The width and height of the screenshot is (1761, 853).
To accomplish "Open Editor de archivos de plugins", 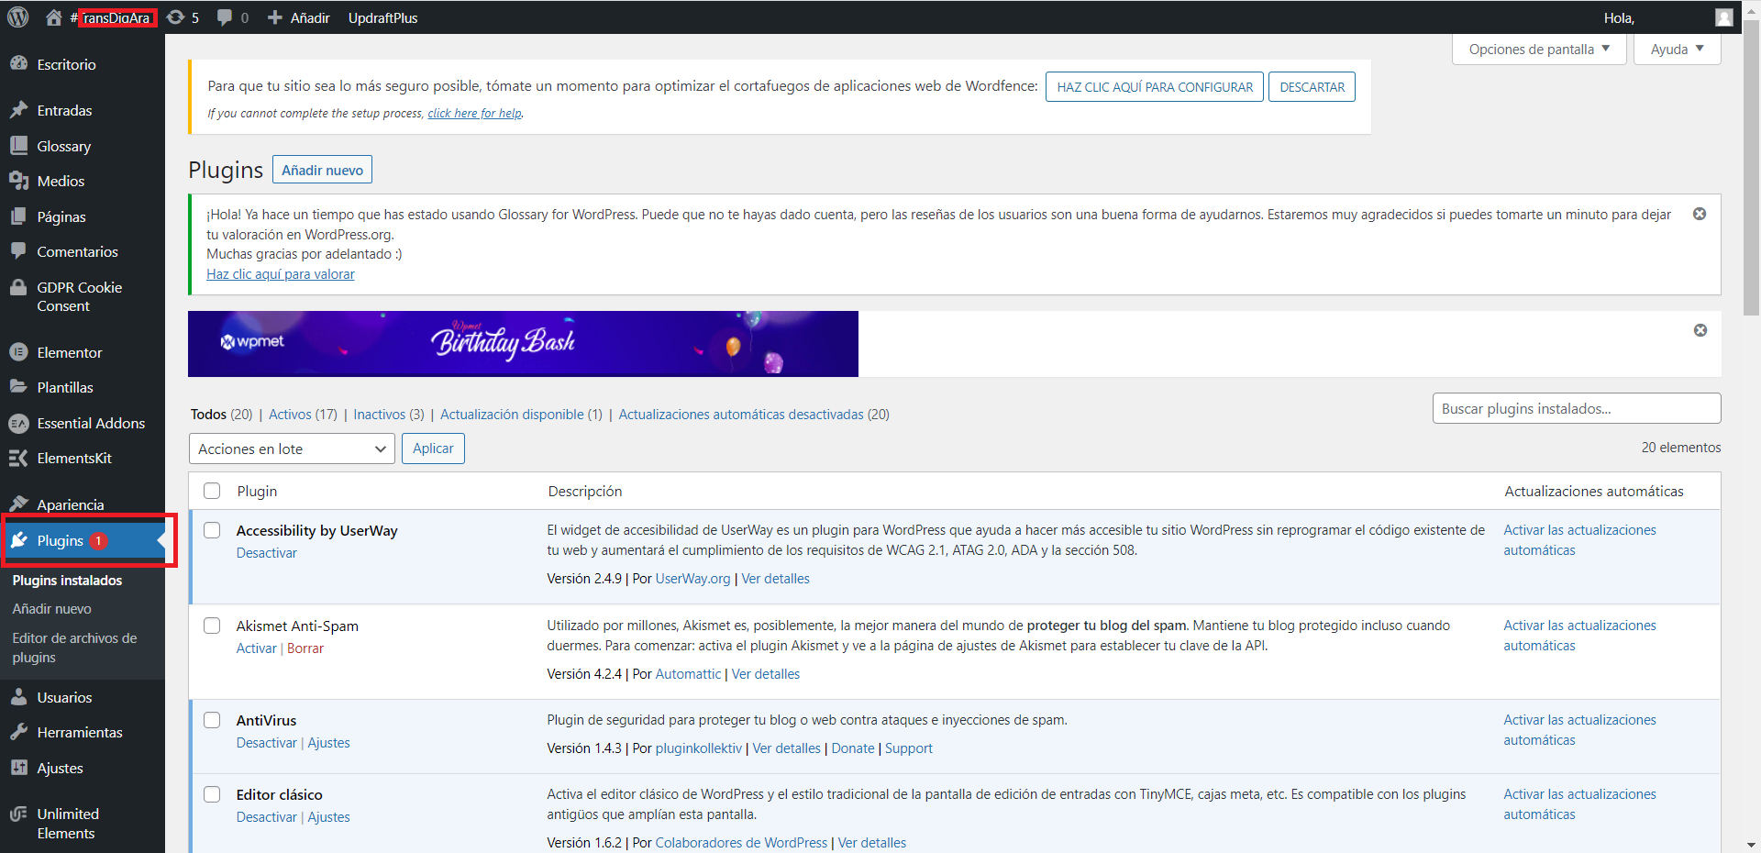I will [74, 648].
